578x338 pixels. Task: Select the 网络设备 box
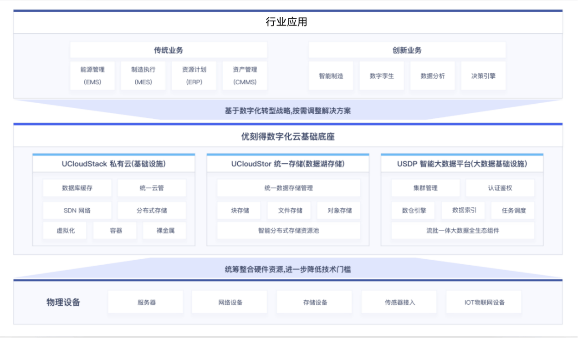[x=230, y=302]
